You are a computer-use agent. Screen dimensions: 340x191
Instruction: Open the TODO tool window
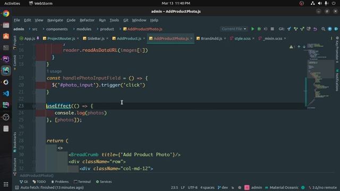pyautogui.click(x=39, y=181)
